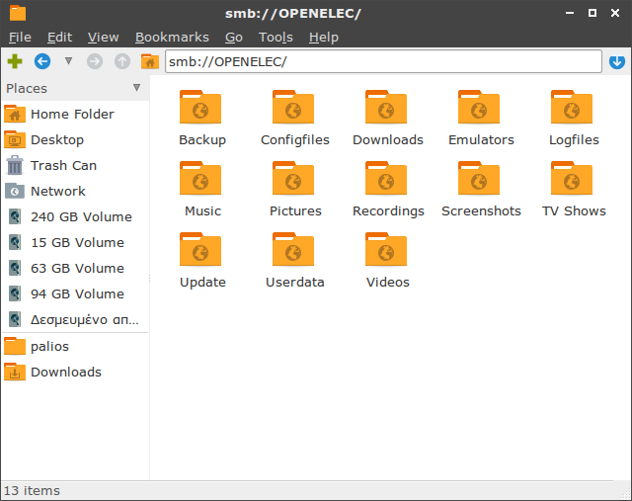This screenshot has height=501, width=632.
Task: Open the 63 GB Volume
Action: click(75, 268)
